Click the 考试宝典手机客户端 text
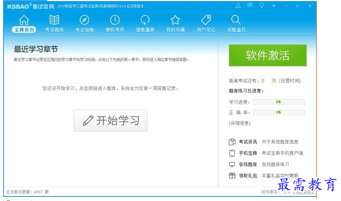This screenshot has width=341, height=201. click(282, 153)
